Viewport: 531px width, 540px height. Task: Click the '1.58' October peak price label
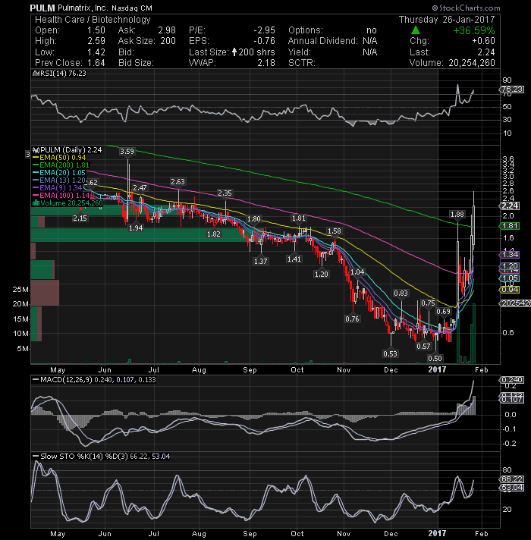(335, 231)
